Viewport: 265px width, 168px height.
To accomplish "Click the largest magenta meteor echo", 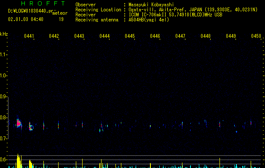I will point(19,123).
